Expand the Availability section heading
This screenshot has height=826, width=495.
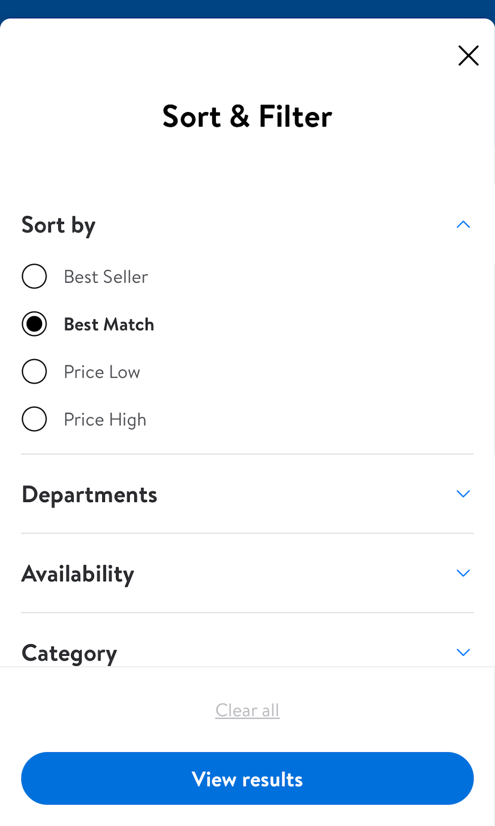click(78, 574)
